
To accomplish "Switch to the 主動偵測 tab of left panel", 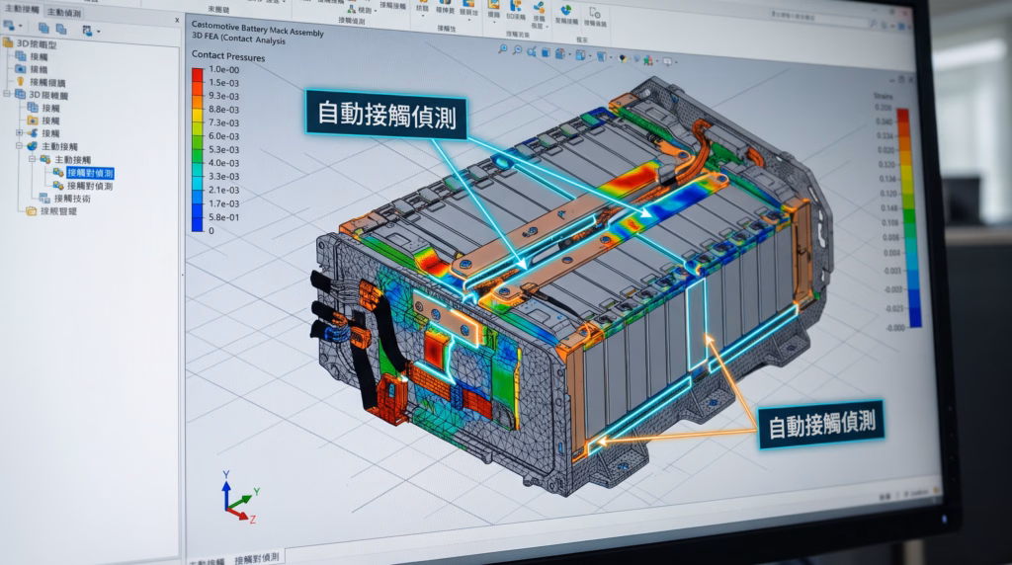I will tap(64, 12).
